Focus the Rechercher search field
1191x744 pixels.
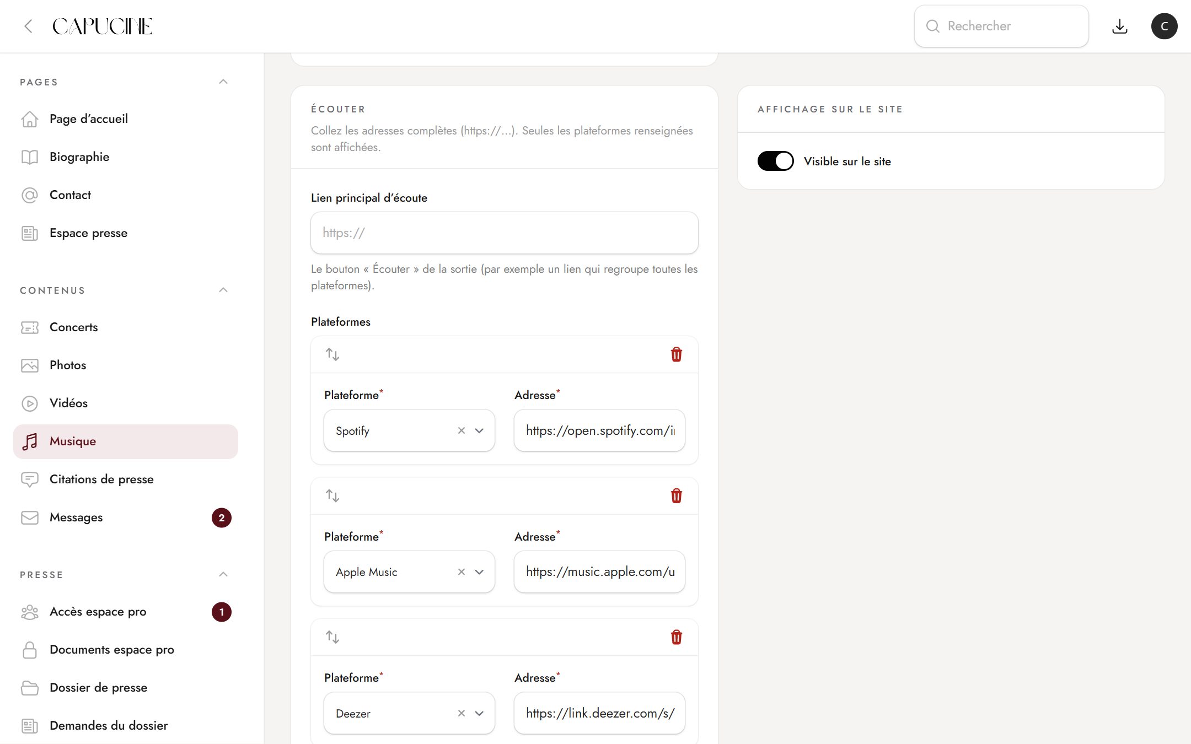(1001, 26)
